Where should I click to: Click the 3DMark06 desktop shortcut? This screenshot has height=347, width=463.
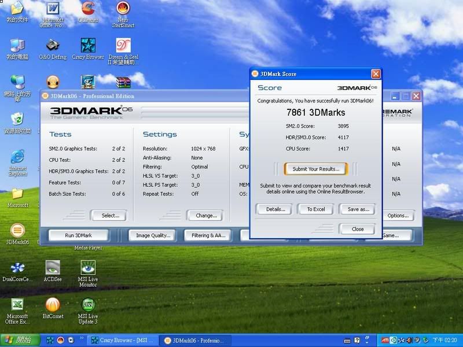[17, 231]
